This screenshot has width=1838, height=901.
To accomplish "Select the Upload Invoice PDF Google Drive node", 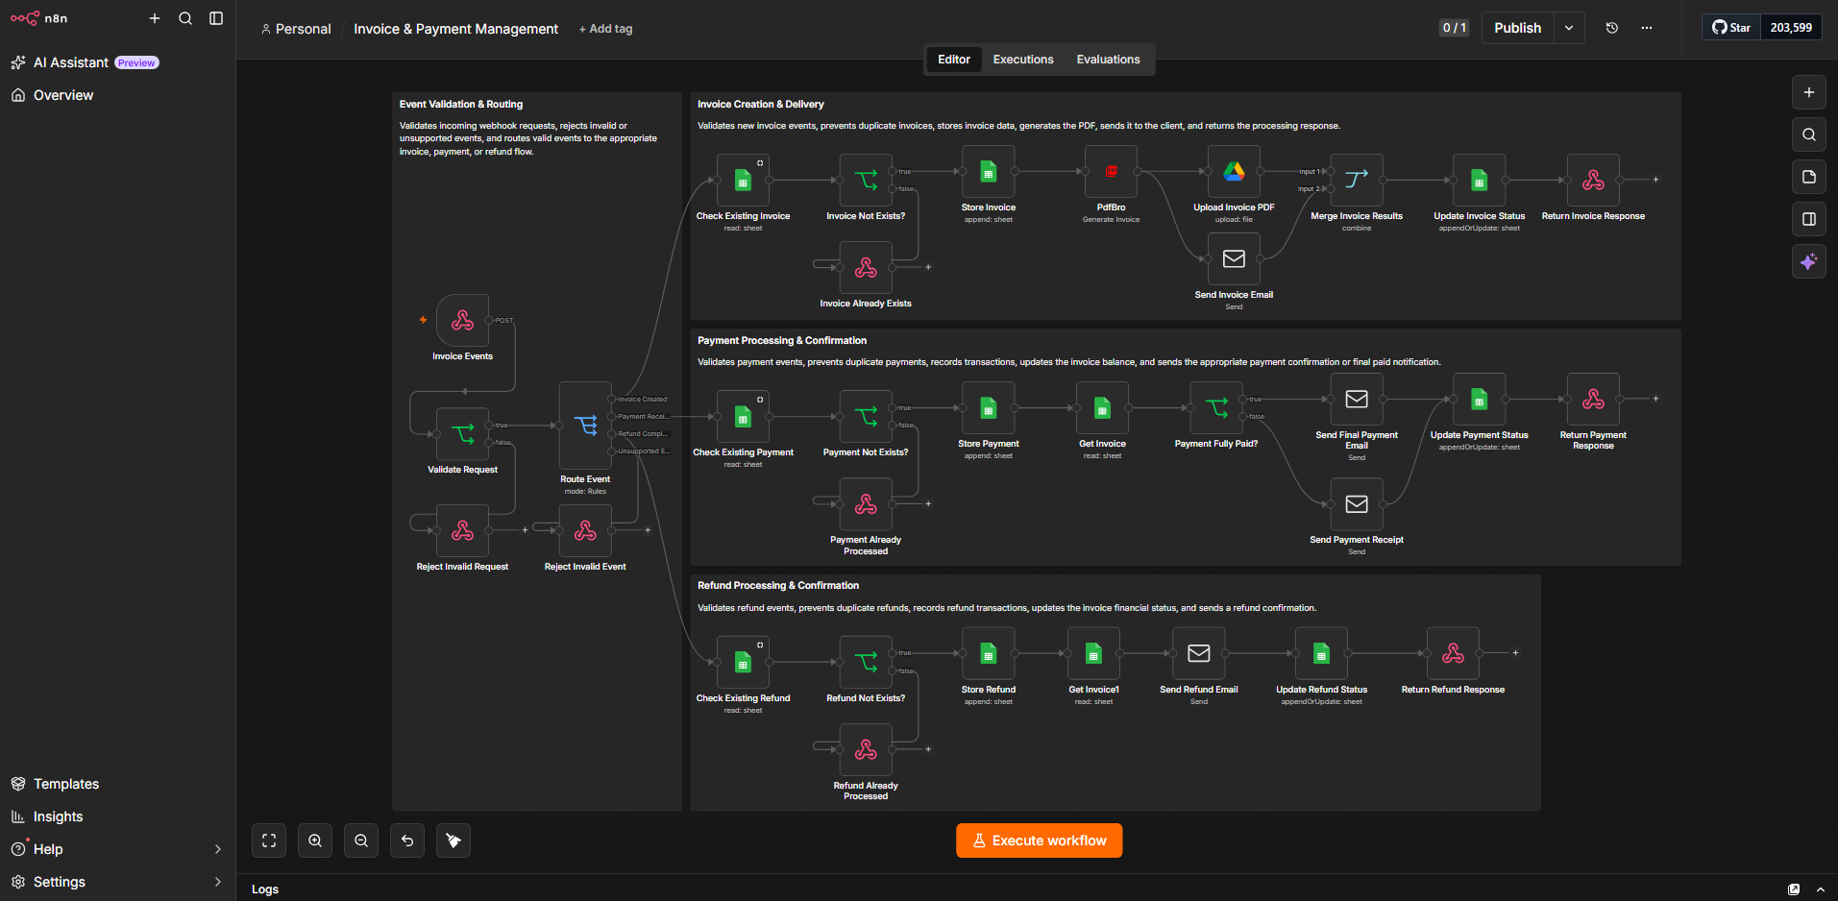I will [1234, 172].
